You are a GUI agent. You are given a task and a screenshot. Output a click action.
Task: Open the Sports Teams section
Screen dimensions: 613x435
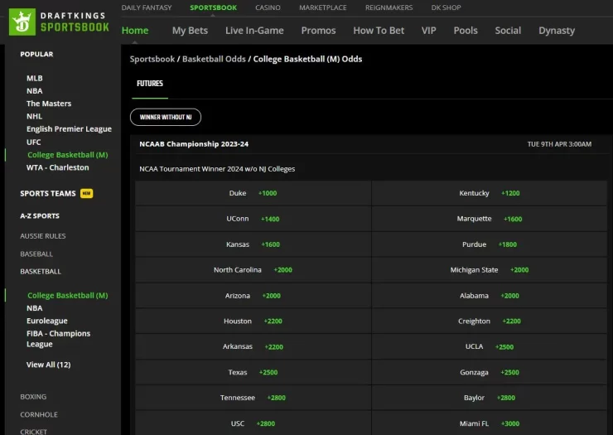click(x=48, y=193)
